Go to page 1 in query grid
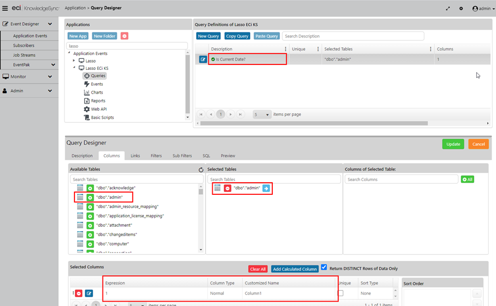This screenshot has height=306, width=496. click(221, 114)
